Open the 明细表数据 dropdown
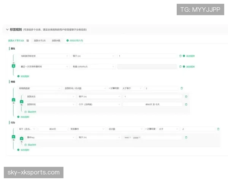This screenshot has width=228, height=182. coord(39,88)
